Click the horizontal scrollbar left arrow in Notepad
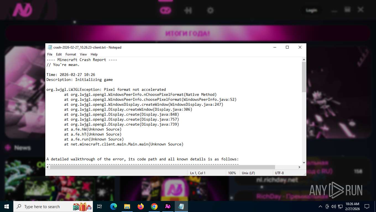This screenshot has width=376, height=212. coord(48,167)
